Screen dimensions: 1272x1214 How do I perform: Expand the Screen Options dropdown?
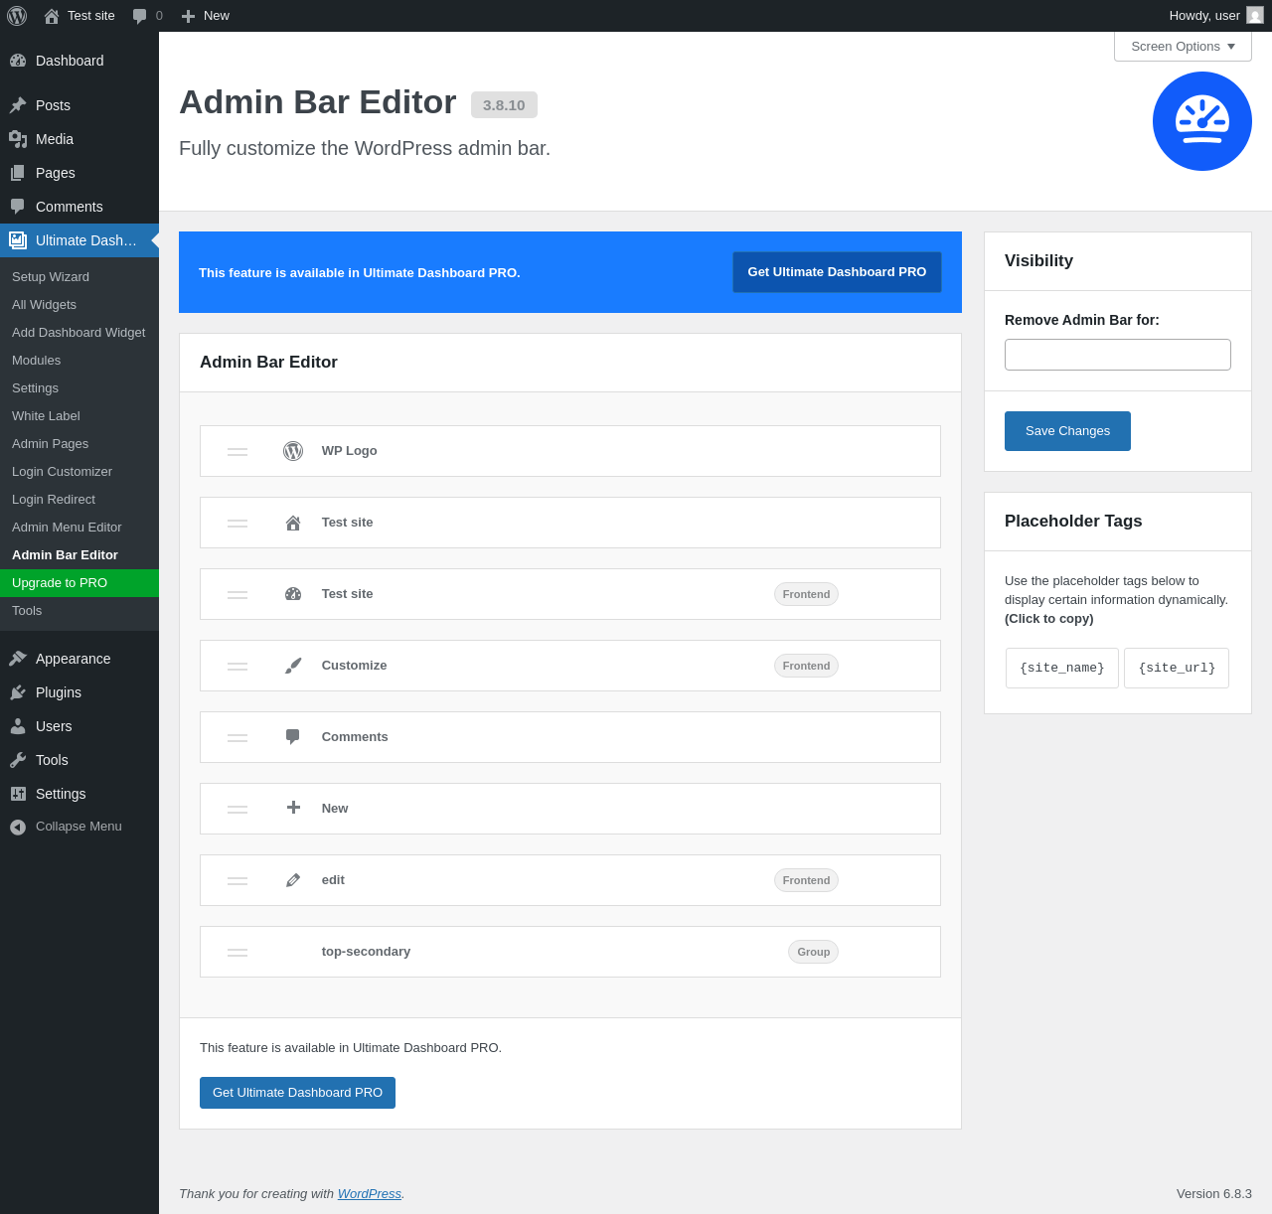pos(1183,47)
